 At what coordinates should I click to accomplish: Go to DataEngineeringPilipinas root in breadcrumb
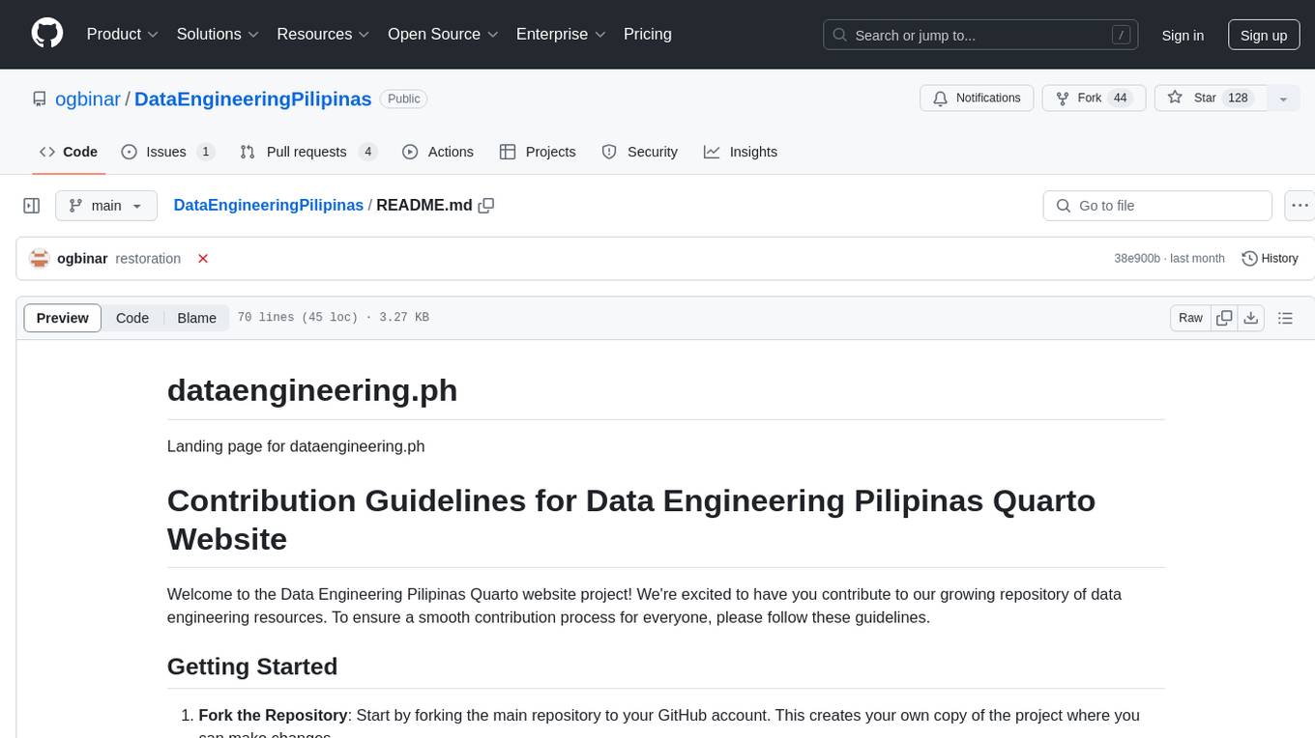click(268, 205)
